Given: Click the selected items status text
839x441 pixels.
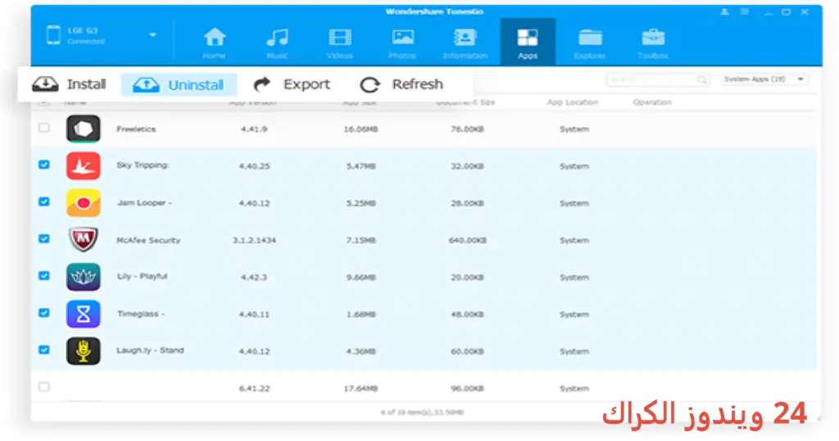Looking at the screenshot, I should point(422,412).
